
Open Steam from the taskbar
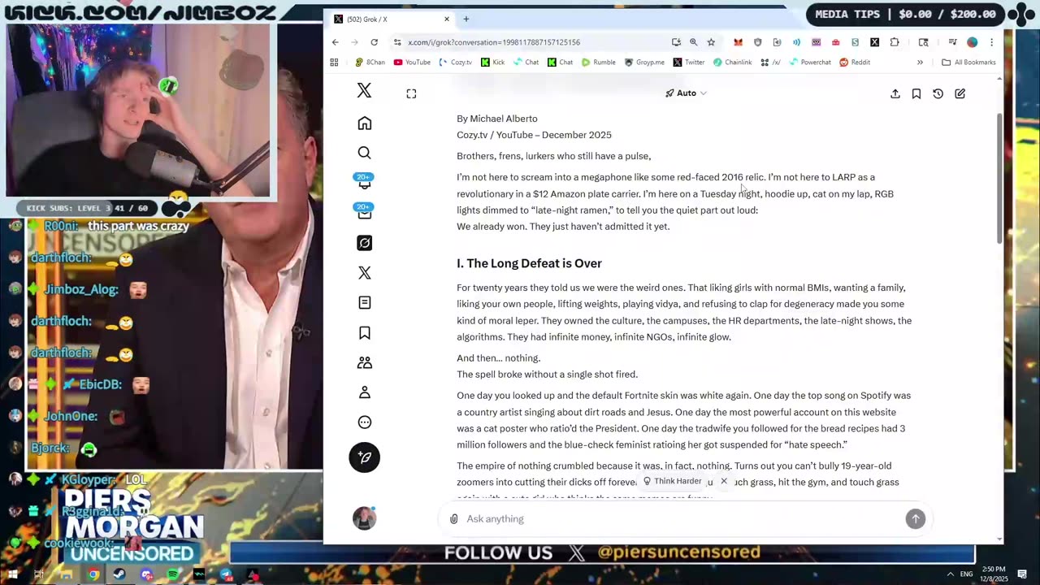pos(119,575)
